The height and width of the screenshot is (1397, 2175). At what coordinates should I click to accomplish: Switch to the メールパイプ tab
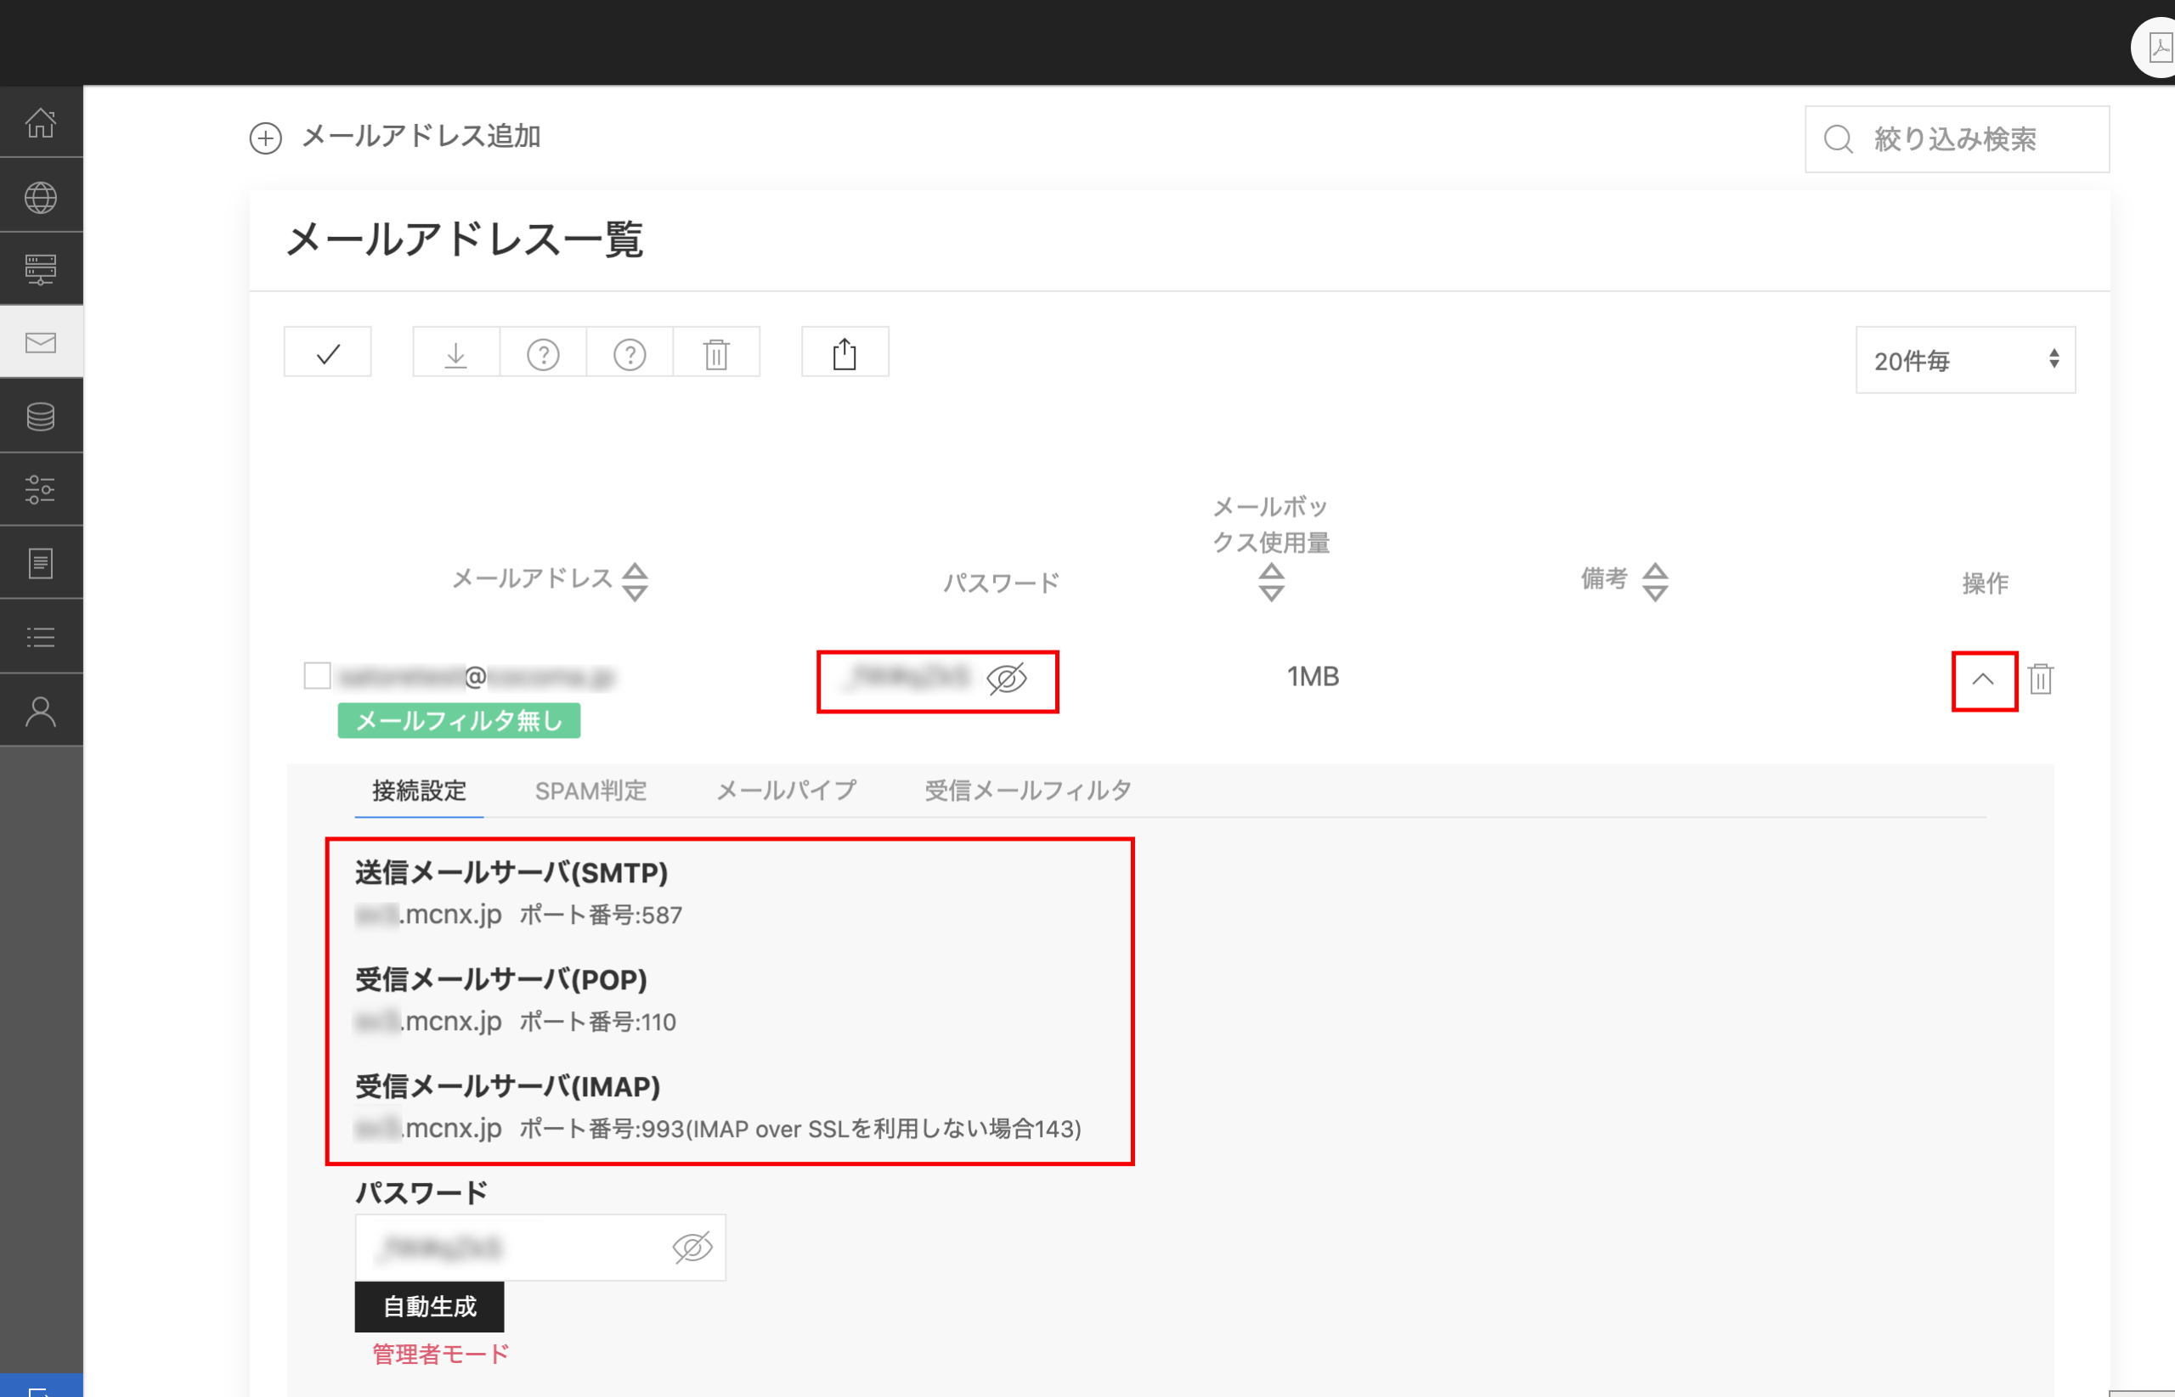point(787,790)
